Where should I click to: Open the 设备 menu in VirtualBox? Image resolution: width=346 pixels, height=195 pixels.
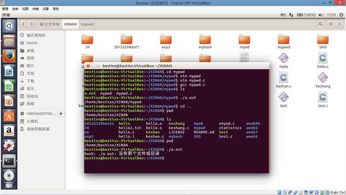pos(46,9)
